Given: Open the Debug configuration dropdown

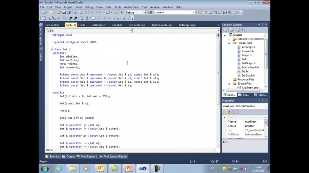Looking at the screenshot, I should (144, 12).
